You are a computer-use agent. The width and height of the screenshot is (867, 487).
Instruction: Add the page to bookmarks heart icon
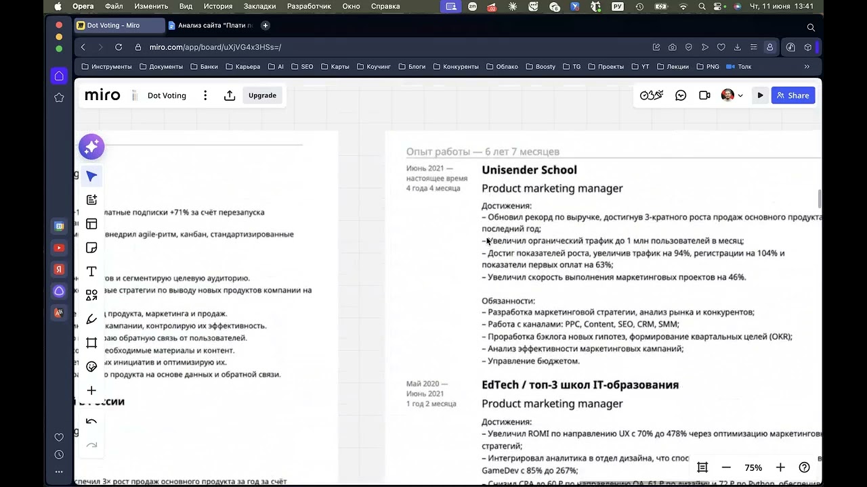click(721, 47)
